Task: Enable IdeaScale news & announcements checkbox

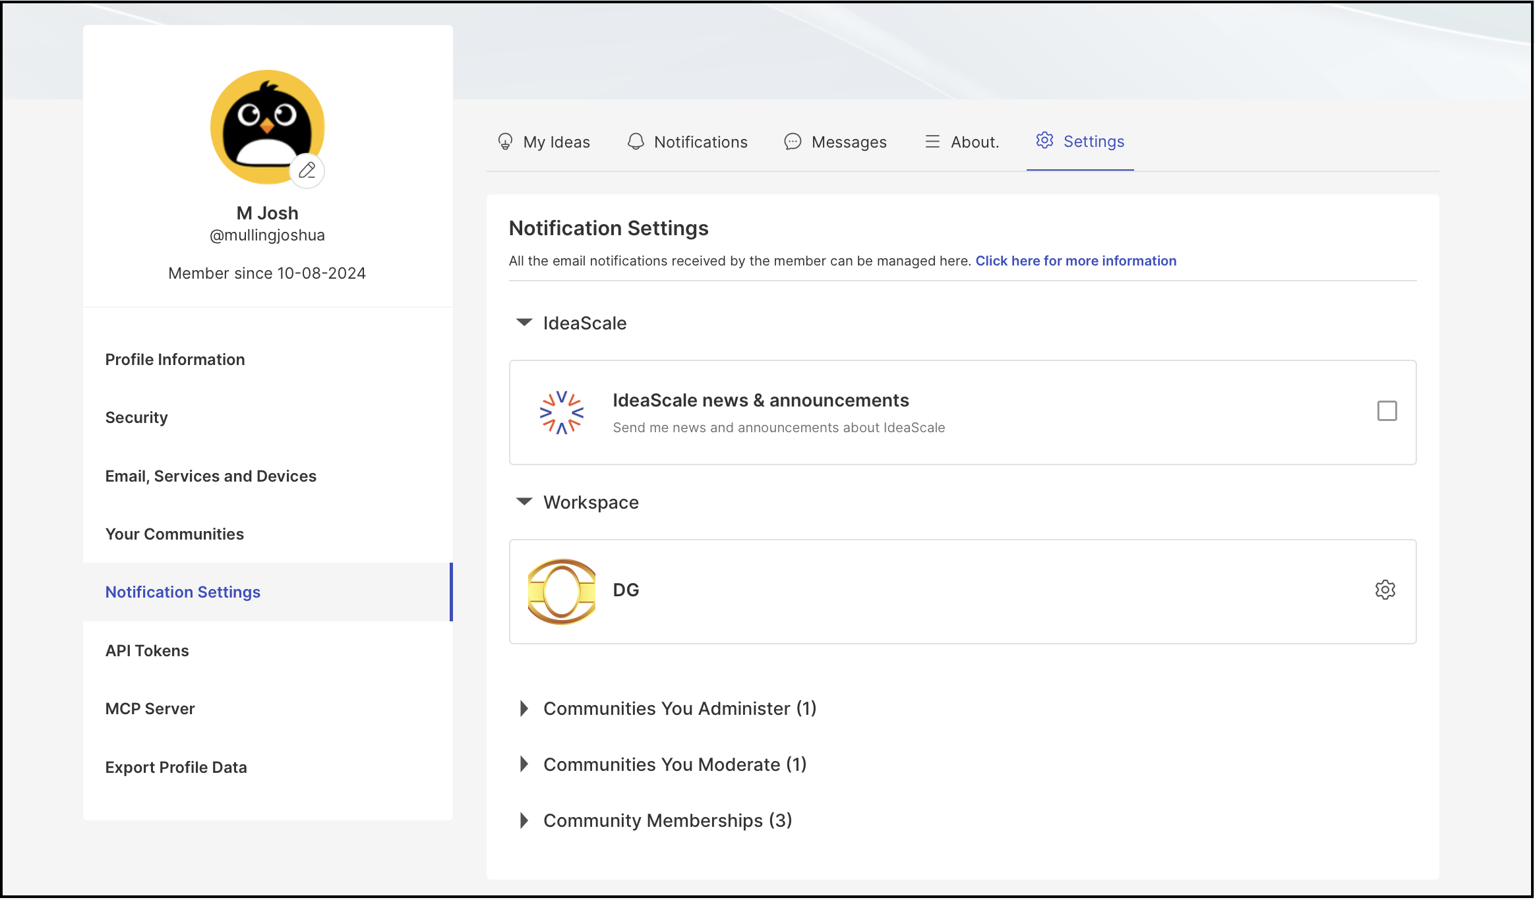Action: (1387, 411)
